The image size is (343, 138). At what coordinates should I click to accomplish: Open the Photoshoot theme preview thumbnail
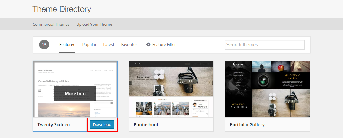[171, 89]
